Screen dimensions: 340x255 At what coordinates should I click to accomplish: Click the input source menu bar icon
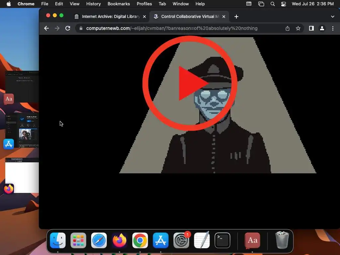click(x=249, y=4)
